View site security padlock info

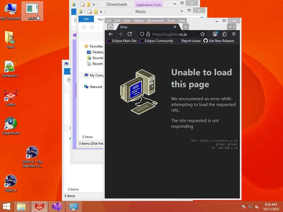click(148, 34)
